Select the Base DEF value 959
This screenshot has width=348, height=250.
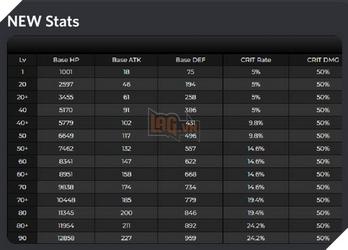pyautogui.click(x=190, y=238)
